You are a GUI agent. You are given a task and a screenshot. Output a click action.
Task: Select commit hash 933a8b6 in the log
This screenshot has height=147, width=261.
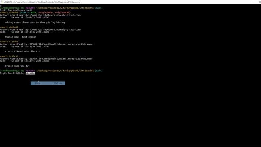[13, 13]
